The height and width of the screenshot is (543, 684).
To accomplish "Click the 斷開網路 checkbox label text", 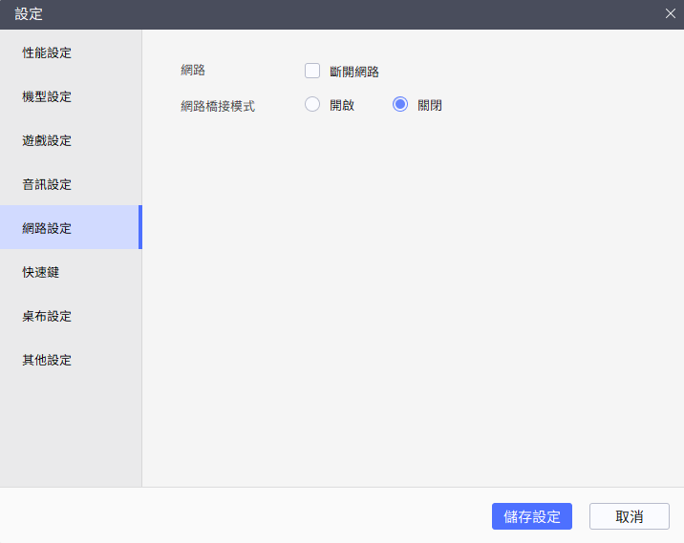I will (354, 72).
